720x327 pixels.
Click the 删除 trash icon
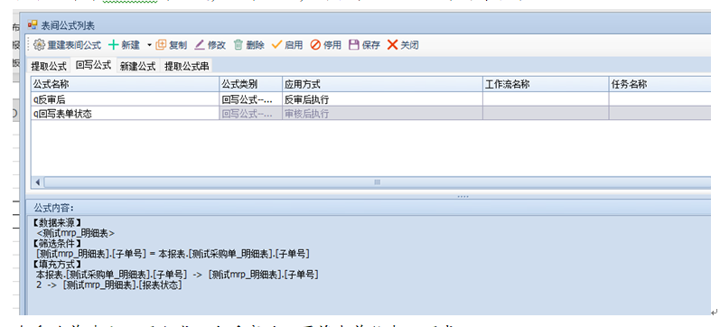pos(238,45)
